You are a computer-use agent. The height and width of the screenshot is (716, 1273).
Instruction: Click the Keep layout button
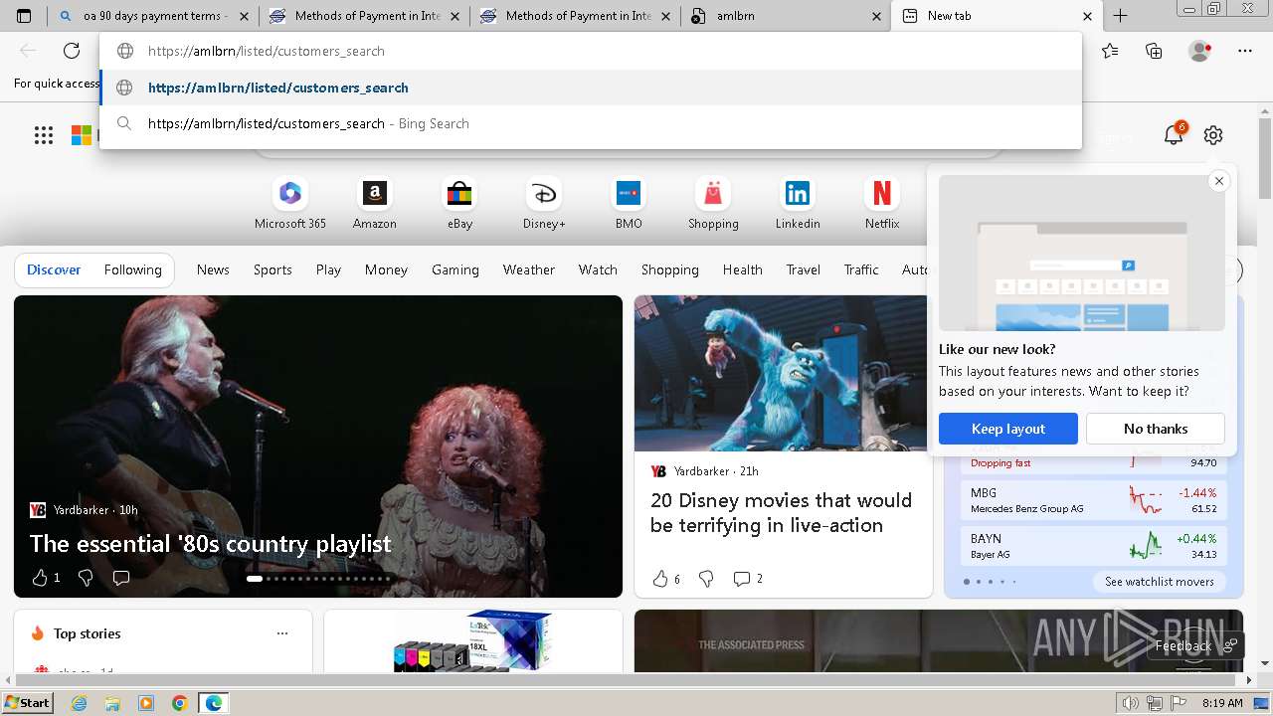1008,429
